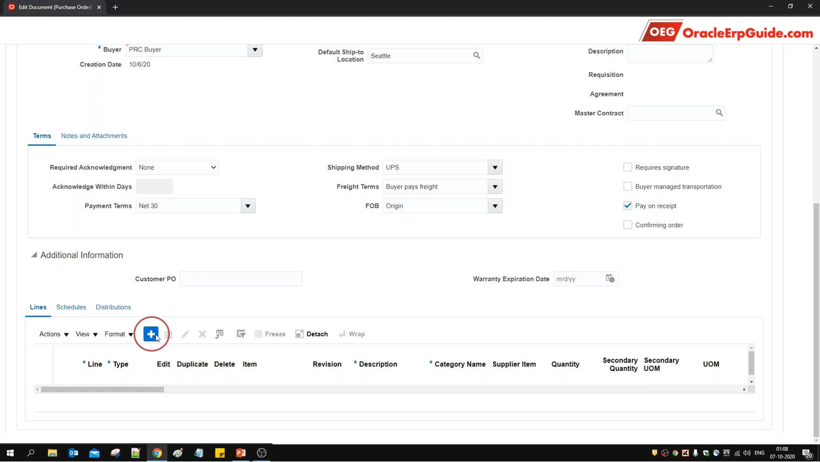The image size is (820, 462).
Task: Click the page vertical scrollbar thumb
Action: click(x=816, y=321)
